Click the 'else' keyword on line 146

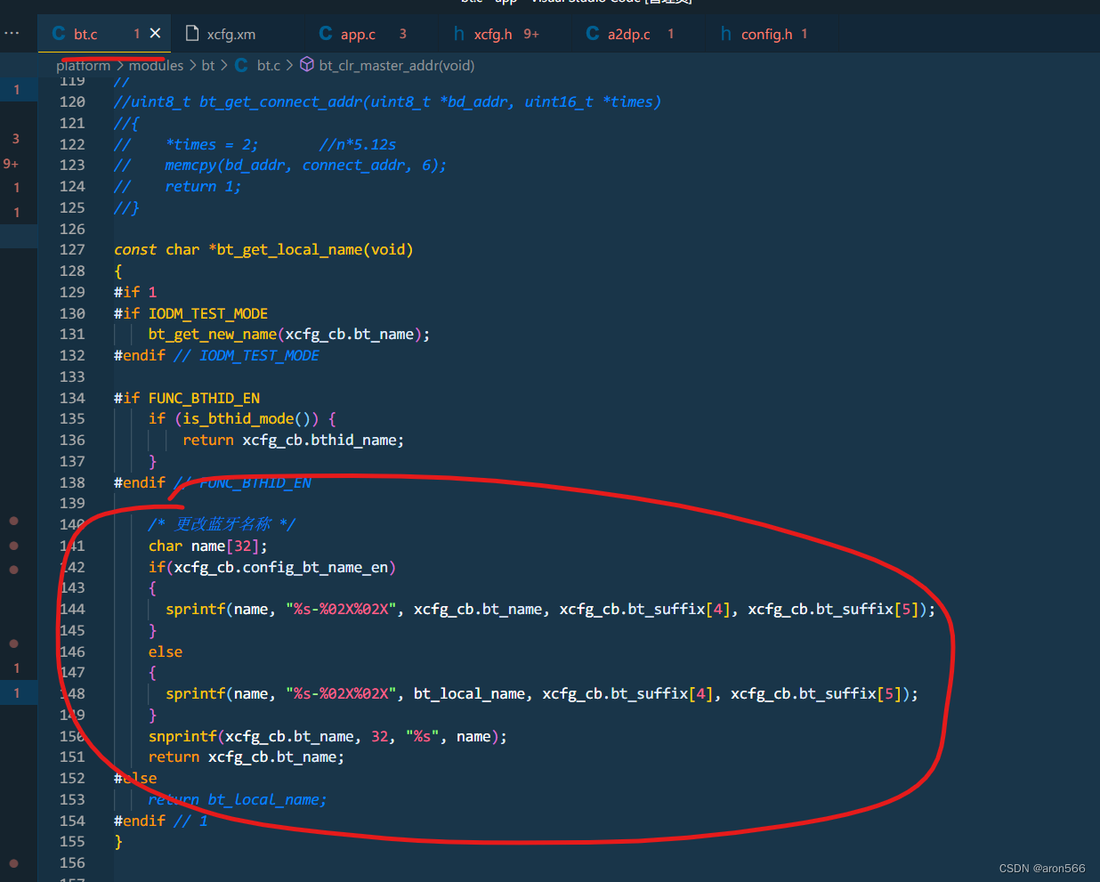pos(166,652)
